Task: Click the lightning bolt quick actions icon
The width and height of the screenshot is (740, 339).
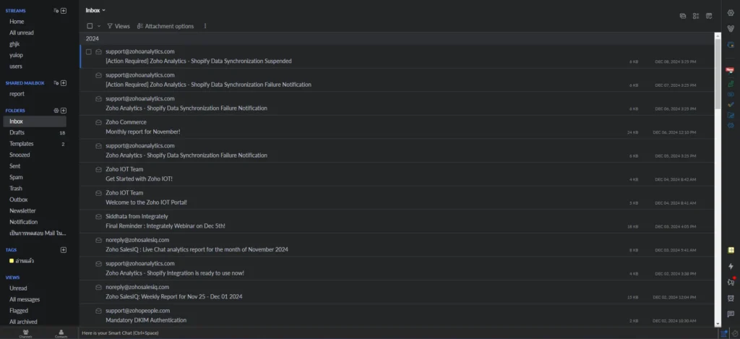Action: [x=731, y=266]
